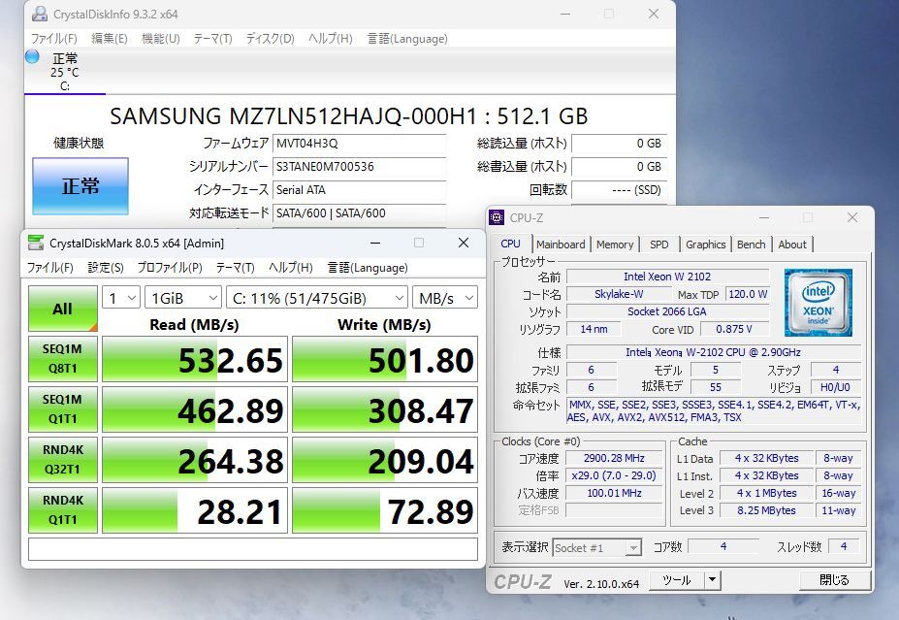Click the transfer mode field SATA/600 | SATA/600
Image resolution: width=899 pixels, height=620 pixels.
click(x=360, y=213)
